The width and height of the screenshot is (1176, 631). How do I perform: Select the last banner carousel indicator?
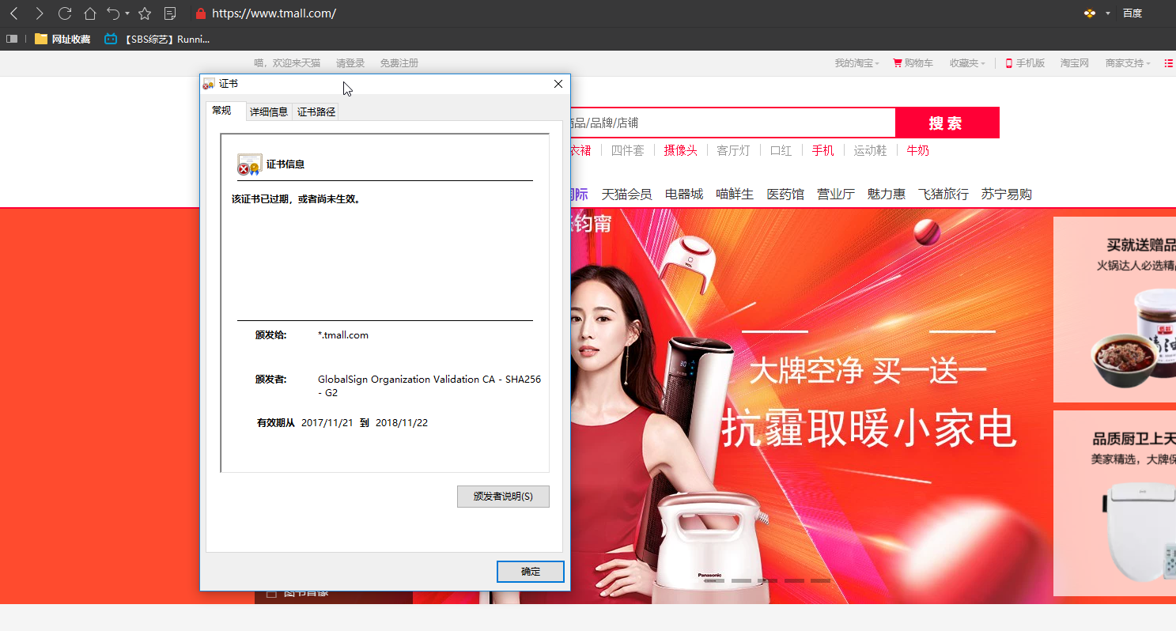tap(820, 580)
